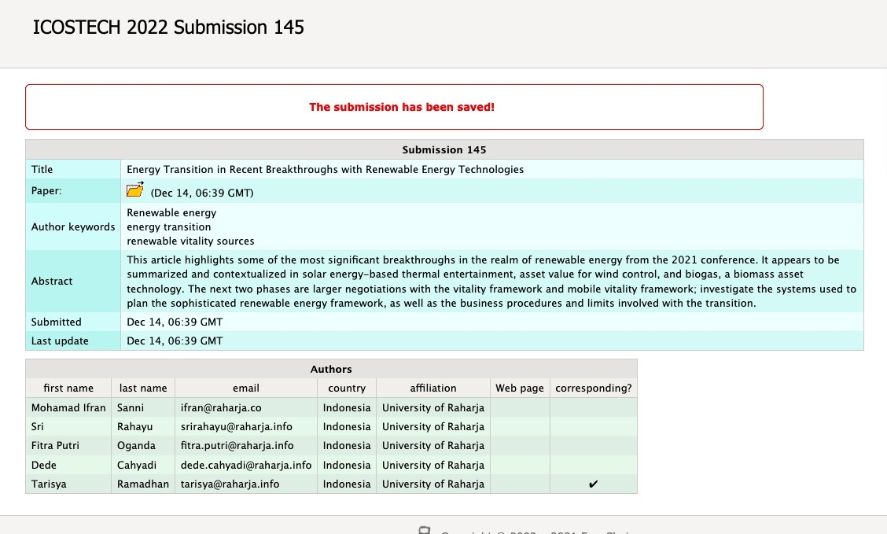Click email 'srirahayu@raharja.info'
Viewport: 887px width, 534px height.
(237, 426)
